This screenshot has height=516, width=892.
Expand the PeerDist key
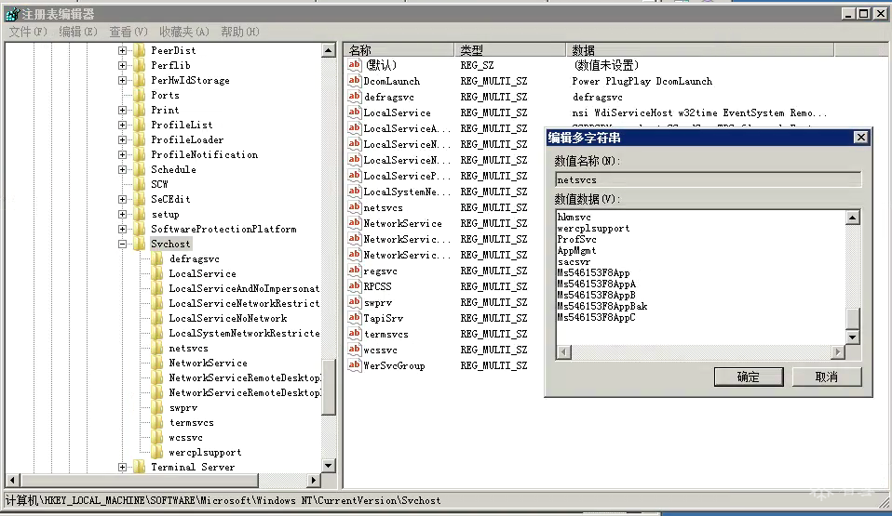point(122,50)
